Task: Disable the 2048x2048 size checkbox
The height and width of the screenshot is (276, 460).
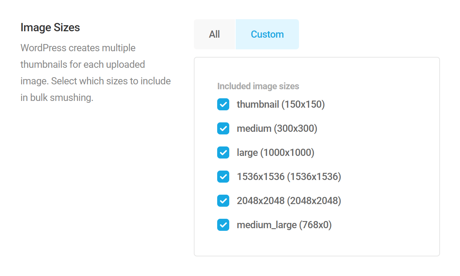Action: click(x=223, y=201)
